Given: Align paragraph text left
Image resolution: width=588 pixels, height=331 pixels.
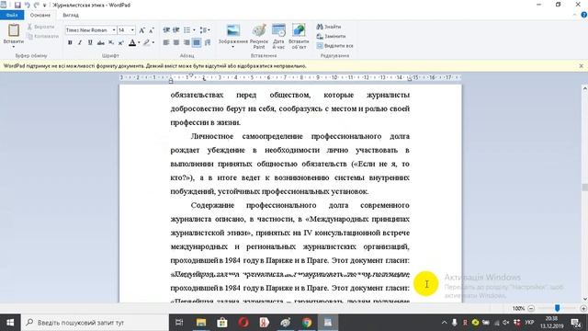Looking at the screenshot, I should [166, 43].
